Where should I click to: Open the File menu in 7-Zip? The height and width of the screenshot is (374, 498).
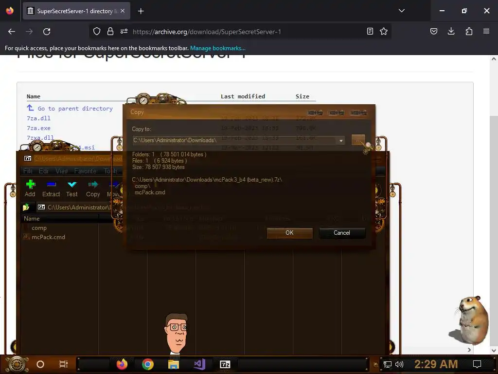[x=28, y=171]
